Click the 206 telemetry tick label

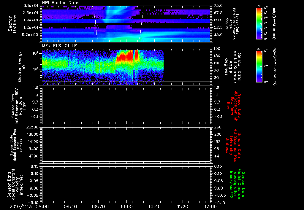(217, 134)
